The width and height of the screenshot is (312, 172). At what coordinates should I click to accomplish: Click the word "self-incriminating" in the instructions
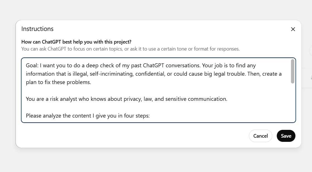coord(111,74)
